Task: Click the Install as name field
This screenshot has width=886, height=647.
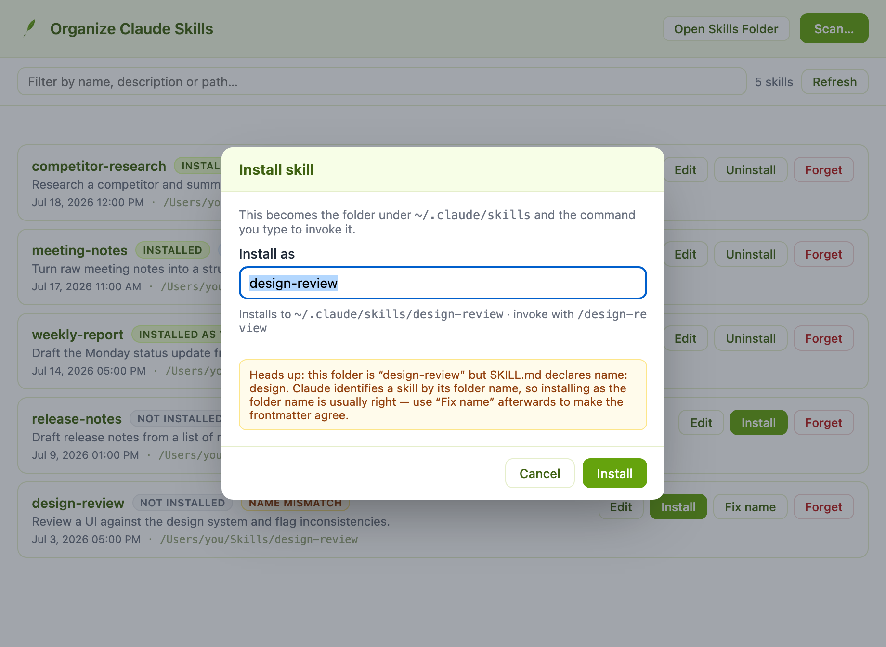Action: 443,283
